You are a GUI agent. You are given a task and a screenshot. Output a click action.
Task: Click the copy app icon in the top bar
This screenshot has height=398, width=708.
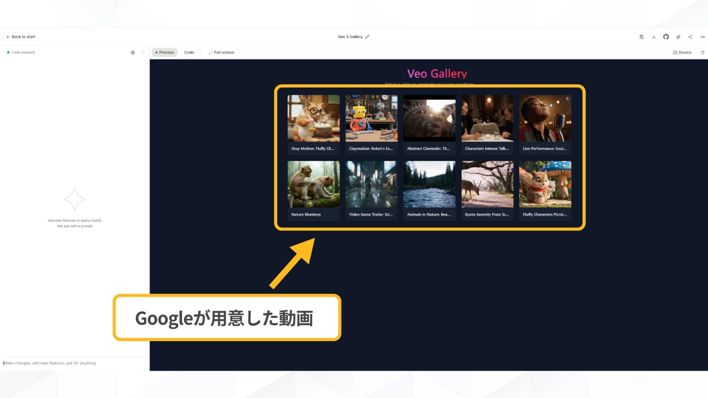[642, 37]
